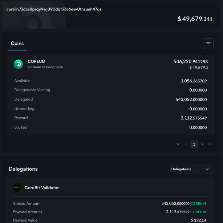Click the filter icon button
The width and height of the screenshot is (223, 223).
[x=208, y=44]
